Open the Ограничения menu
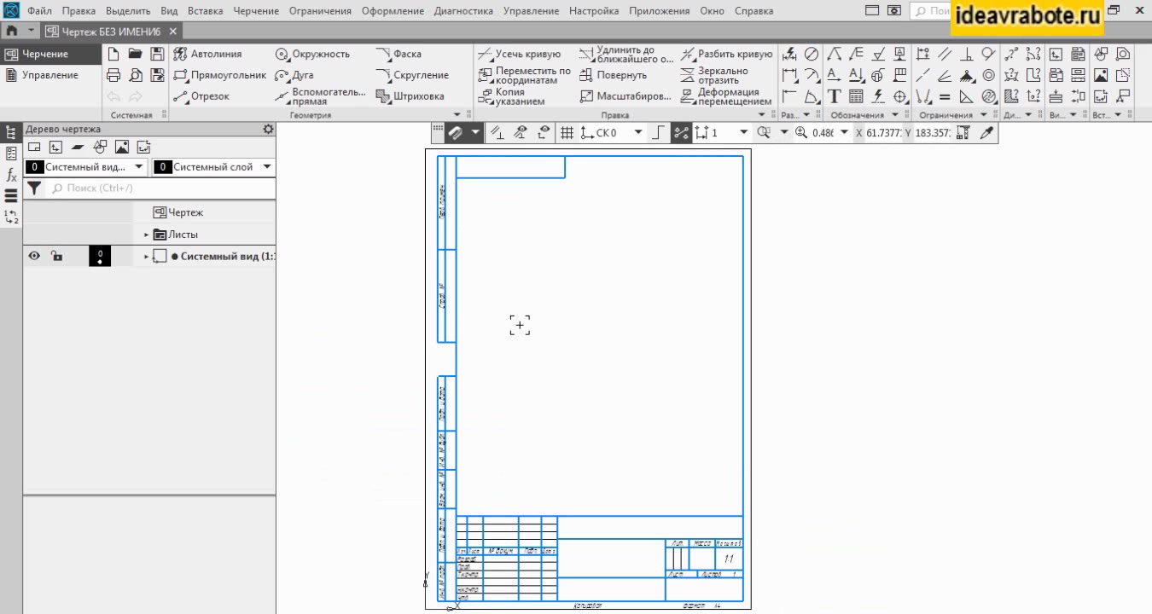 click(x=320, y=11)
